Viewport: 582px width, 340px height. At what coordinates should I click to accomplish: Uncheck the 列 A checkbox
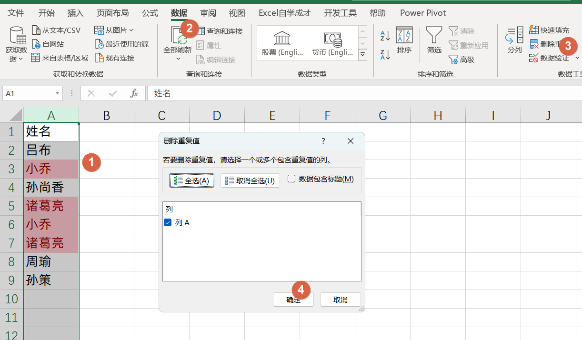168,222
